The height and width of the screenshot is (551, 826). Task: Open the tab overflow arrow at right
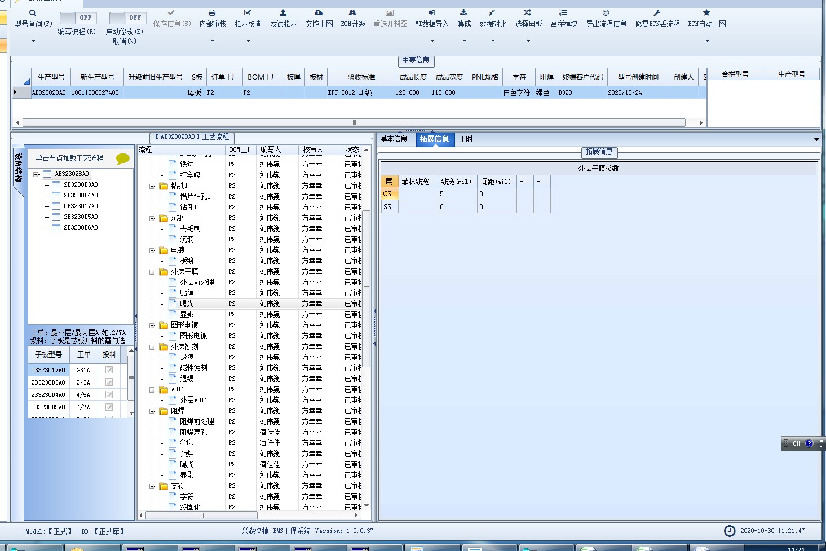pyautogui.click(x=816, y=139)
